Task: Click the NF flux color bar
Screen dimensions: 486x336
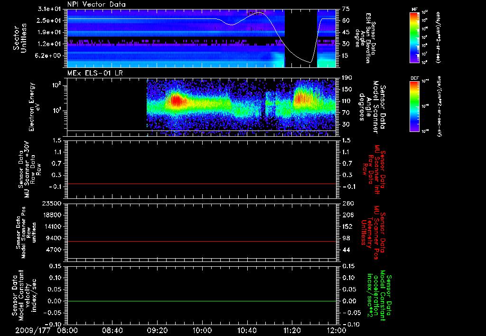Action: (415, 37)
